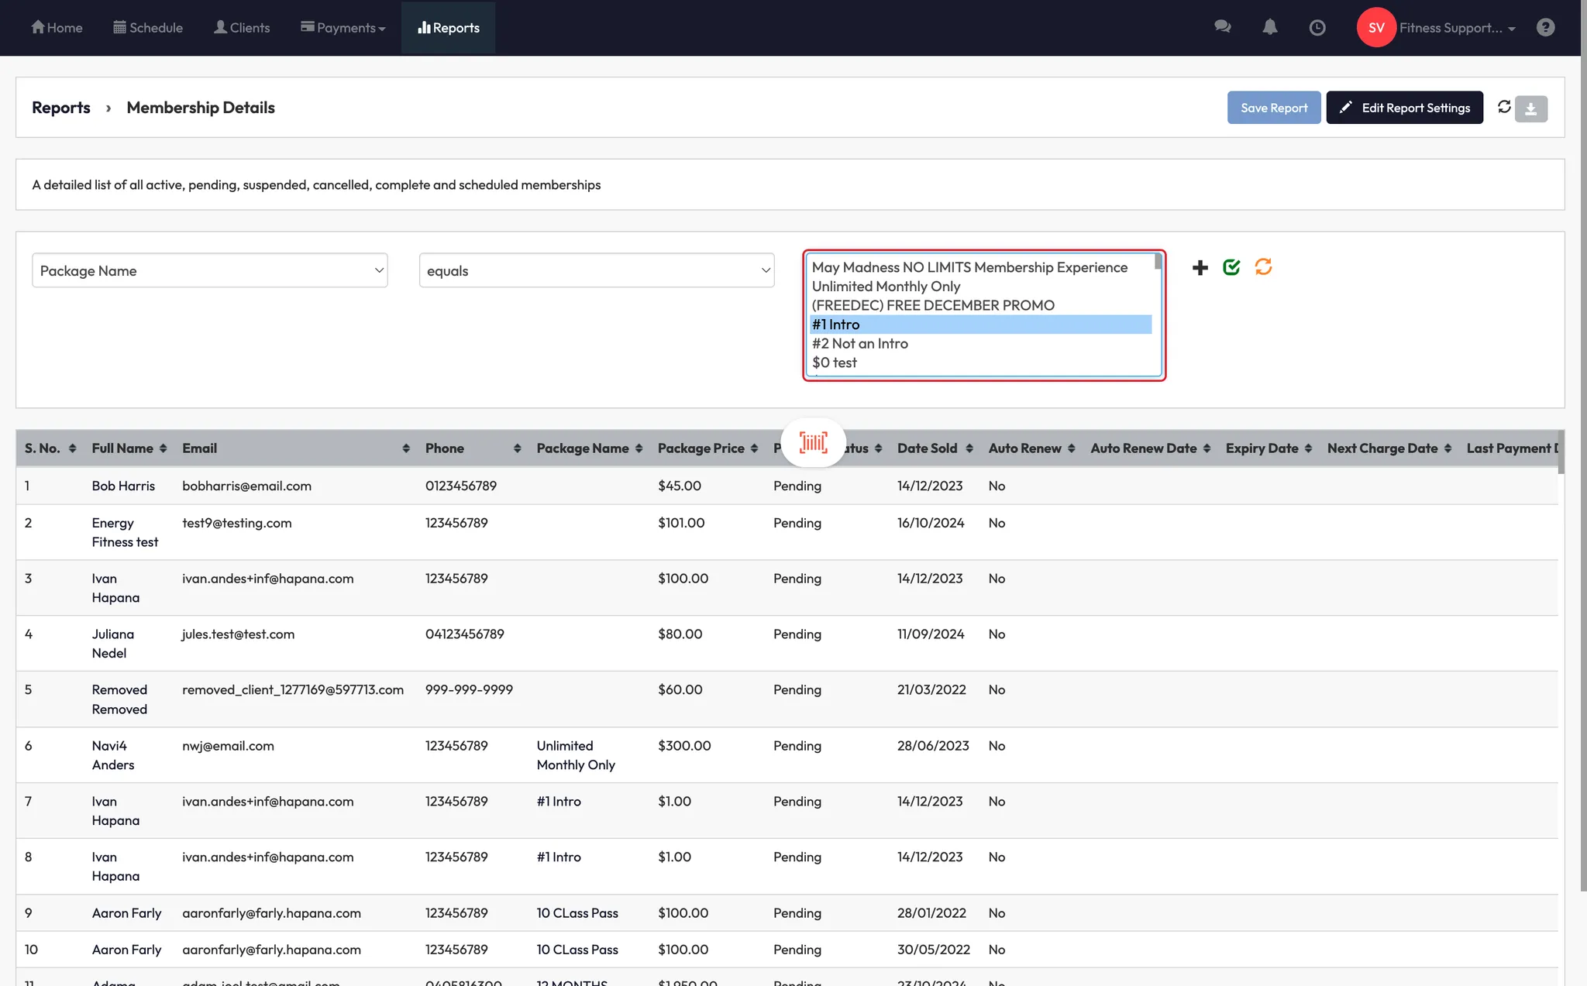
Task: Click the chat messages icon
Action: [1222, 27]
